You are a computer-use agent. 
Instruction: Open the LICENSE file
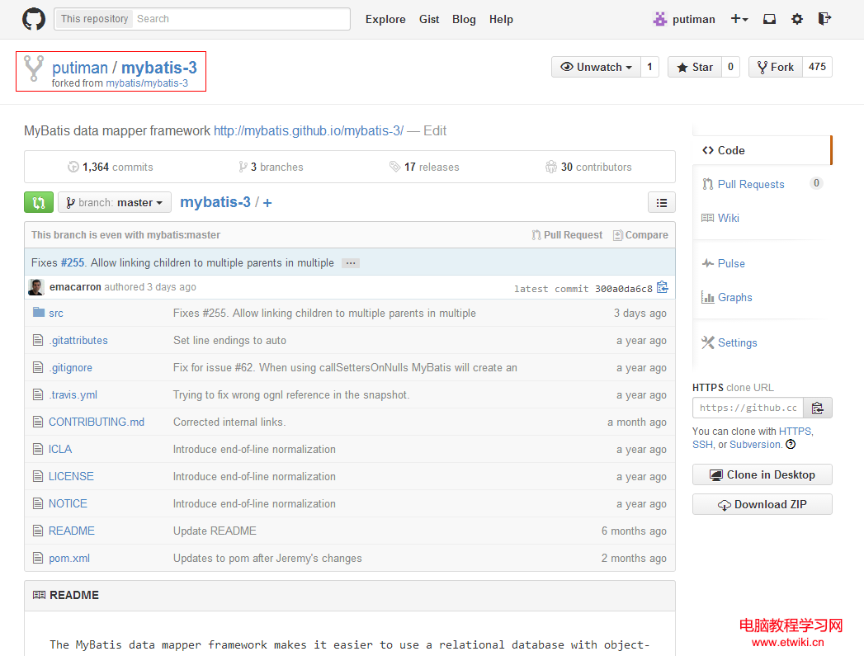click(71, 476)
